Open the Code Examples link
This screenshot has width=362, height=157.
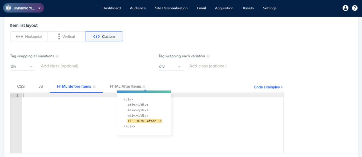click(x=268, y=87)
